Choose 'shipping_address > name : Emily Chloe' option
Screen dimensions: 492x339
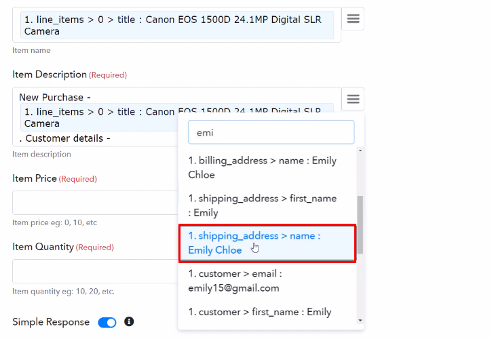[267, 243]
